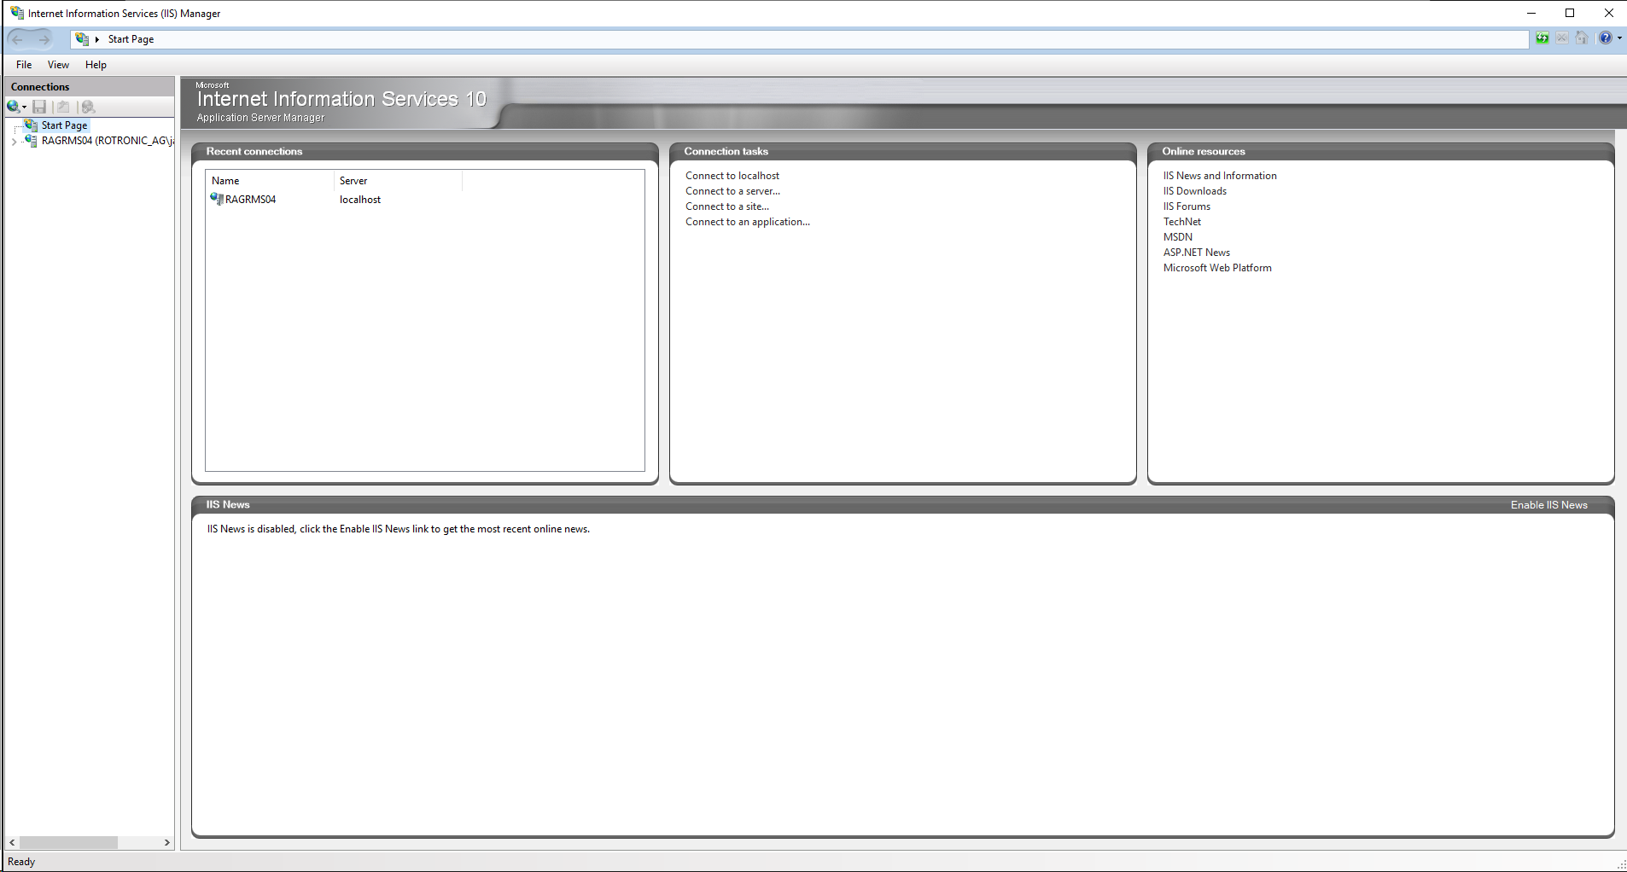Close the IIS Manager window
The width and height of the screenshot is (1627, 872).
coord(1608,13)
